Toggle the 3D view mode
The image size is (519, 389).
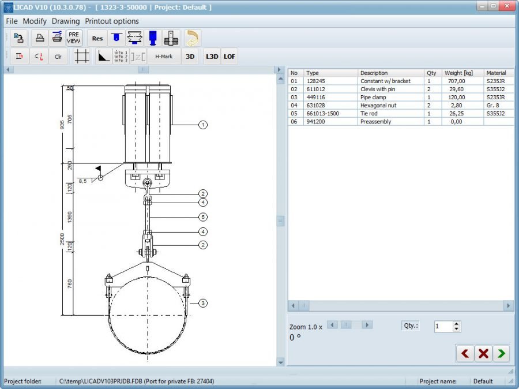190,56
